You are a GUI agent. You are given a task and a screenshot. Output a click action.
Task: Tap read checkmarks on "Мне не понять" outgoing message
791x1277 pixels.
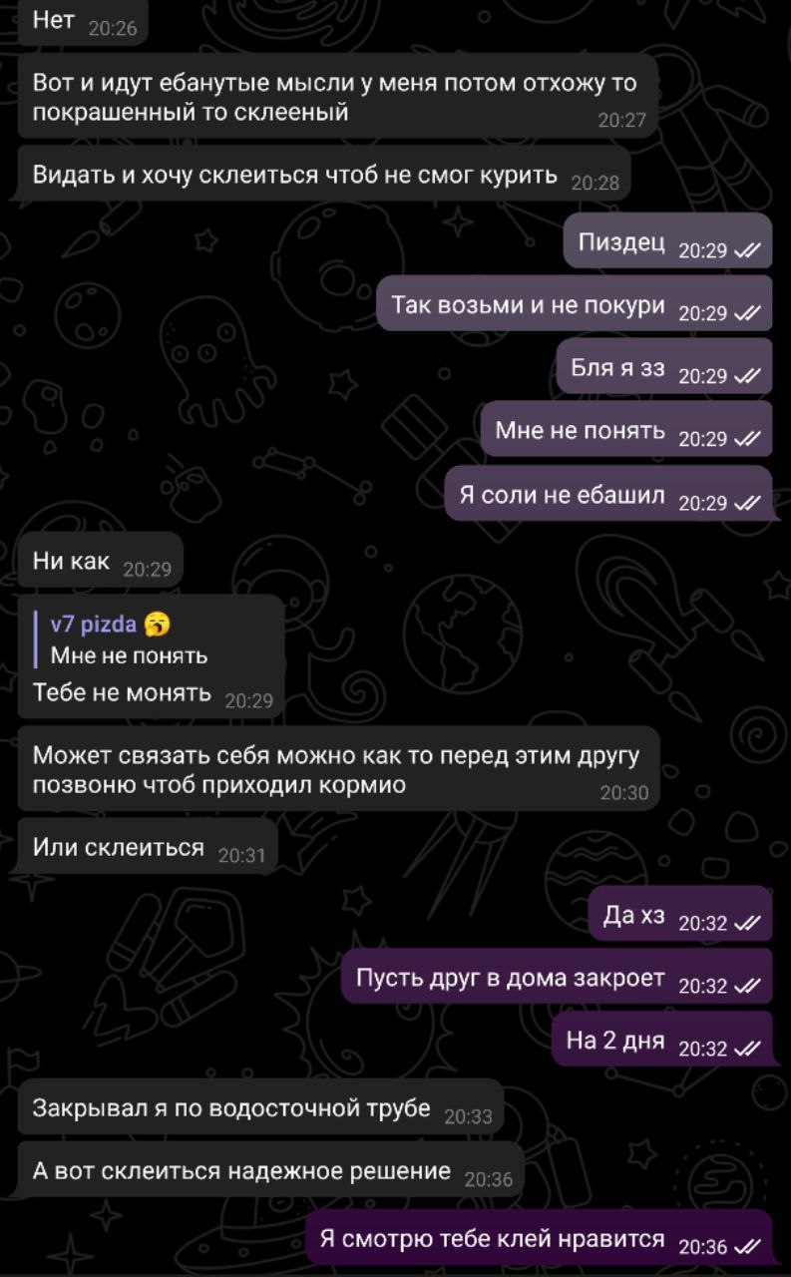(x=747, y=440)
